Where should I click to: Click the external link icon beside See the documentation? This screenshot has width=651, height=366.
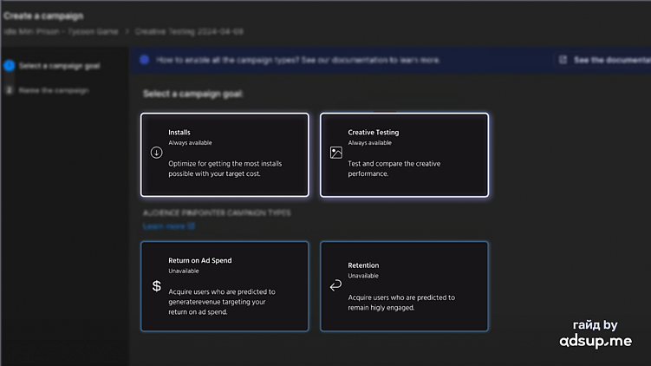(563, 60)
